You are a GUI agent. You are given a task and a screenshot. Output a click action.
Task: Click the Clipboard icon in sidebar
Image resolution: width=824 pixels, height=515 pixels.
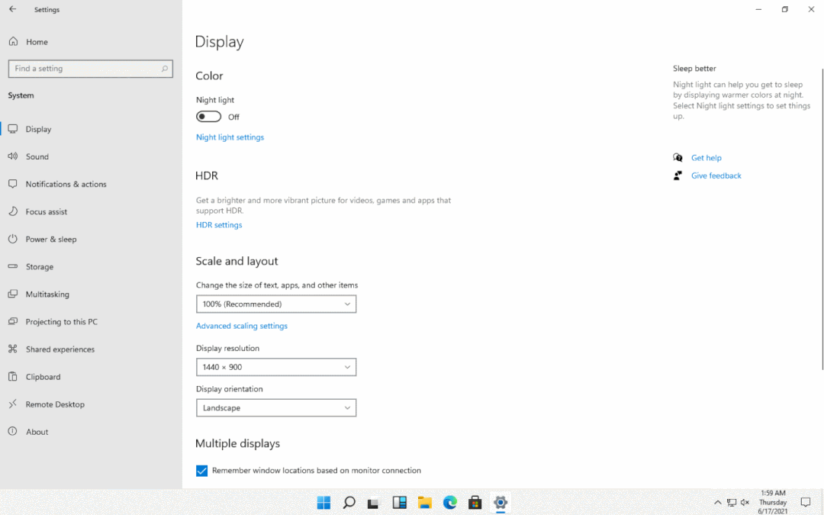[12, 376]
